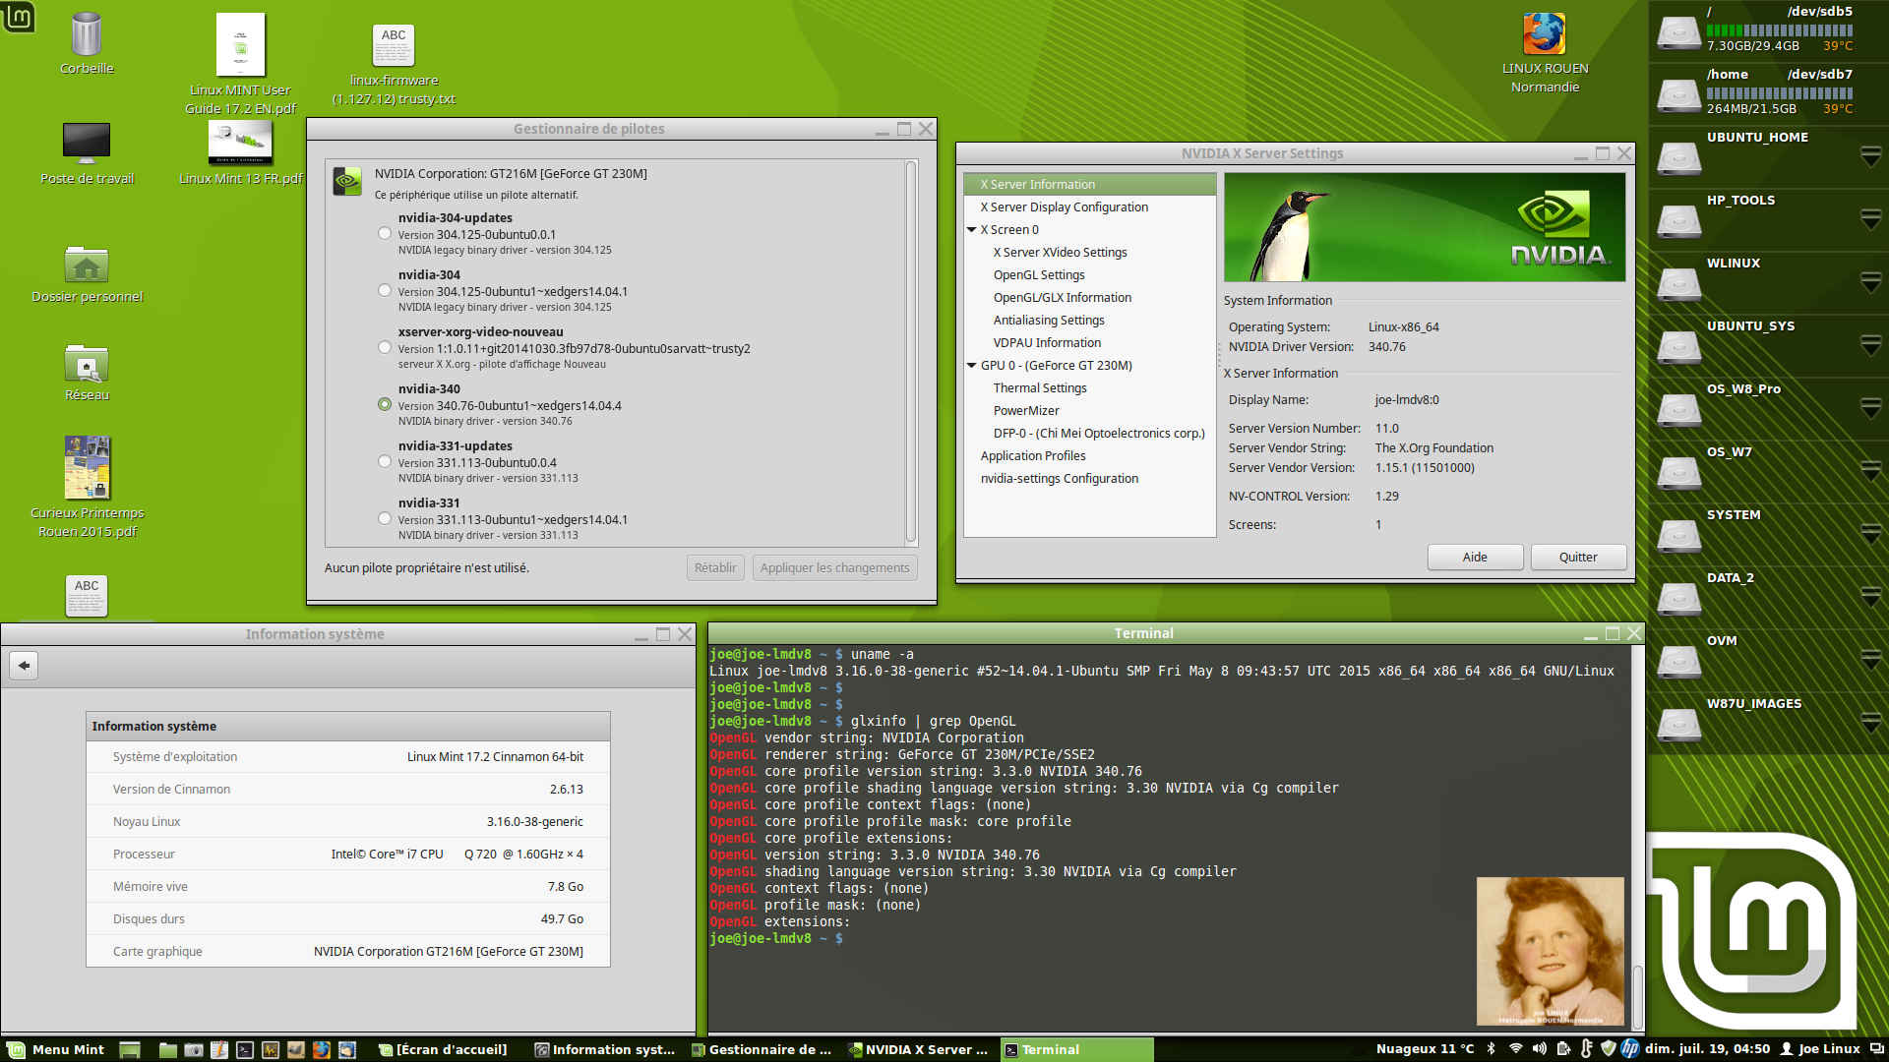The width and height of the screenshot is (1889, 1062).
Task: Switch to Information syst... taskbar window
Action: coord(604,1049)
